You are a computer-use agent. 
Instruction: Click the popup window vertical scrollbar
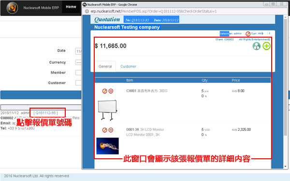[286, 92]
